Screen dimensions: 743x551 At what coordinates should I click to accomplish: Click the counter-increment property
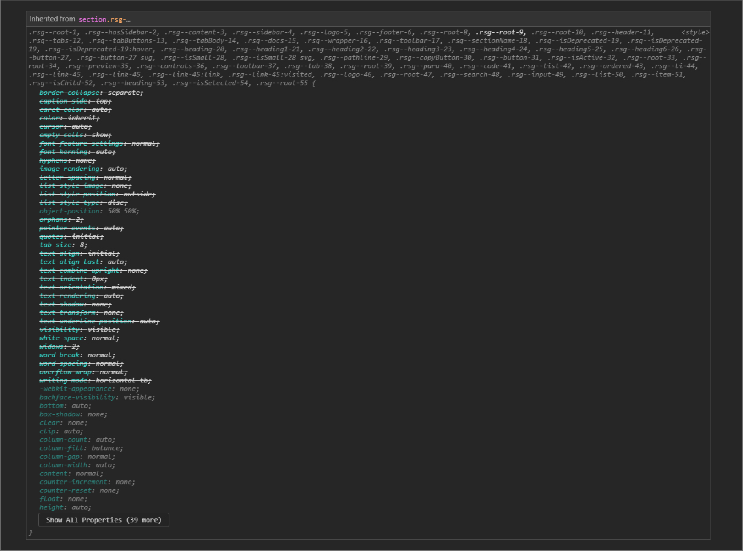click(x=73, y=482)
